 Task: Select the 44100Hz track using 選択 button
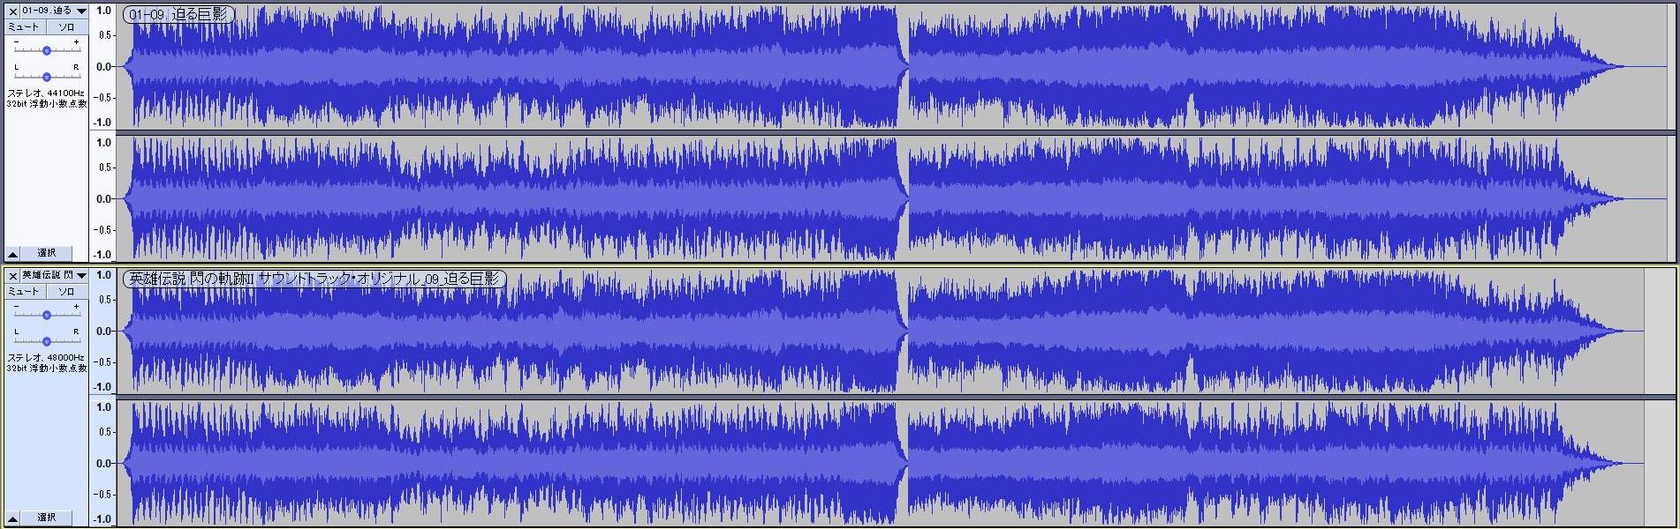click(47, 254)
